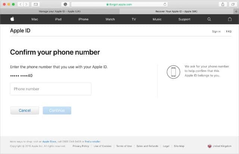
Task: Click the United Kingdom flag icon
Action: click(209, 146)
